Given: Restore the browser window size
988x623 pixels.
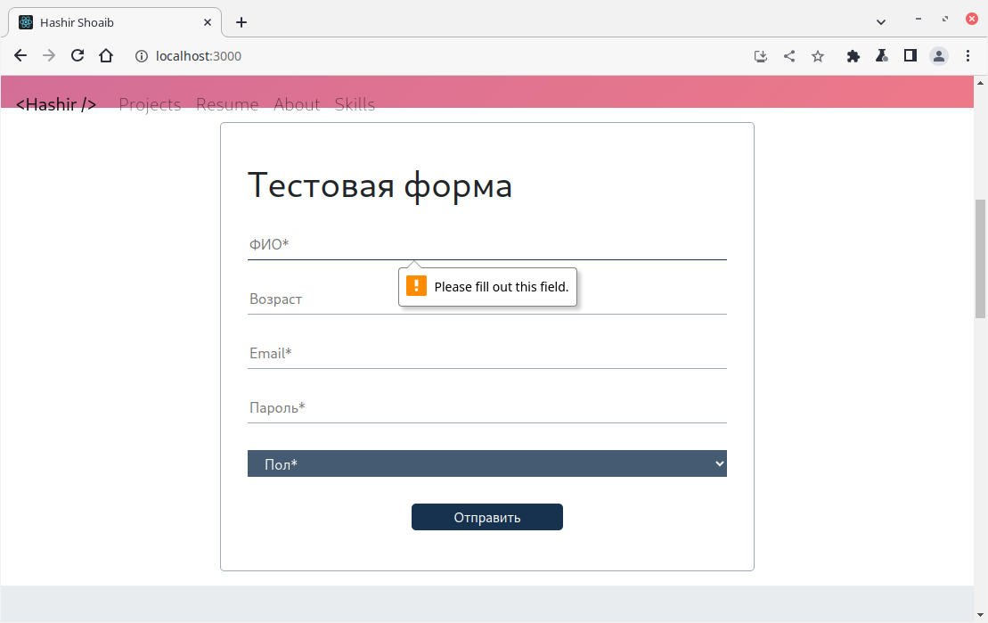Looking at the screenshot, I should pyautogui.click(x=945, y=19).
